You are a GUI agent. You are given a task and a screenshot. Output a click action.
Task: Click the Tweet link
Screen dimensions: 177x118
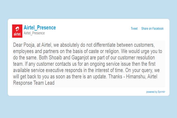point(134,29)
